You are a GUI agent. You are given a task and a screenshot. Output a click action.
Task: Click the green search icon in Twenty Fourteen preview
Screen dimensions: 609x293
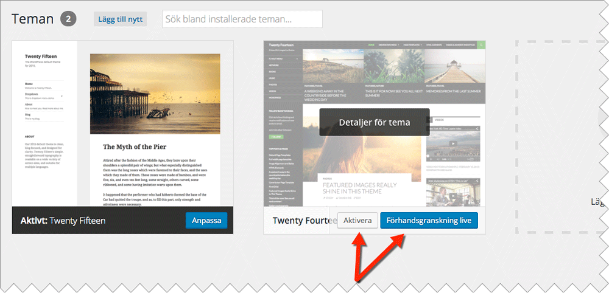481,45
